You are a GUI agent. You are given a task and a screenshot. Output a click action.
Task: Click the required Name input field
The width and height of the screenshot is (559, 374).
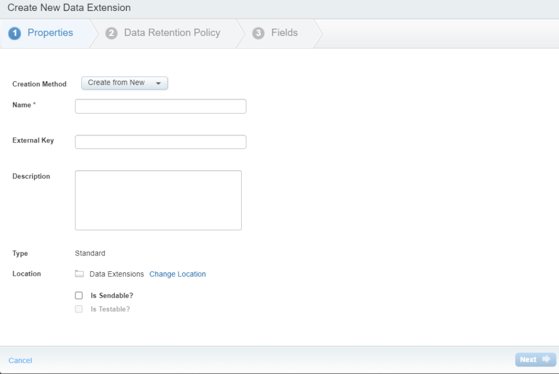point(160,106)
